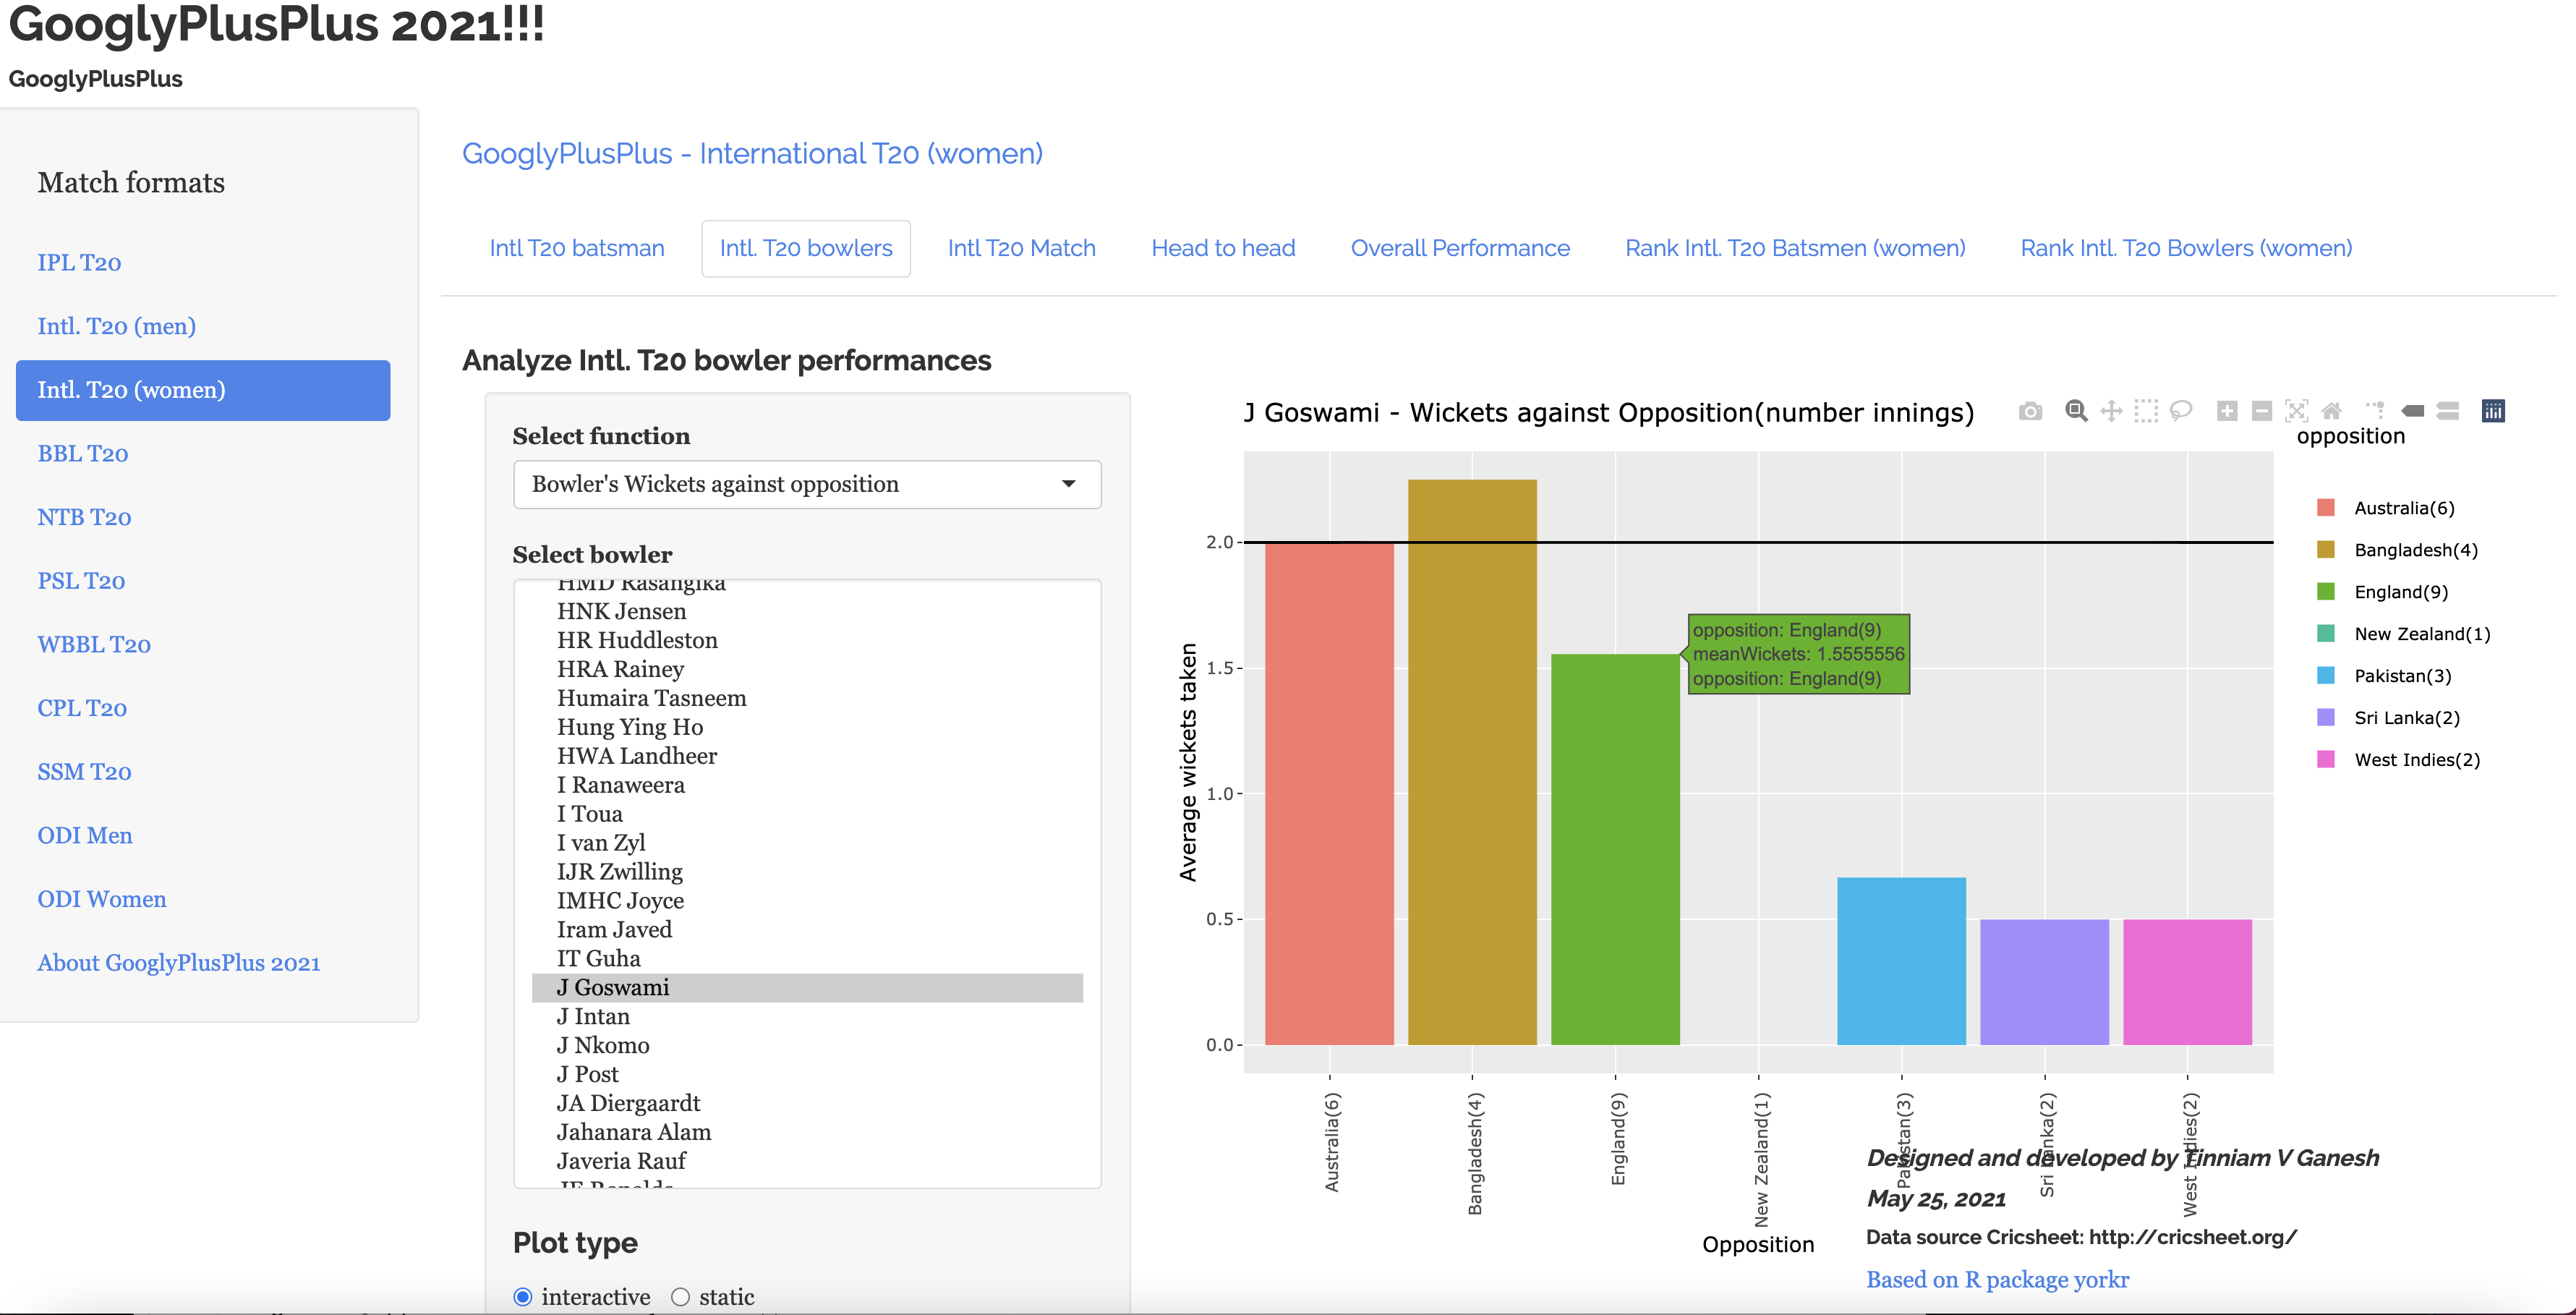Switch to the Head to head tab
2576x1315 pixels.
tap(1222, 248)
